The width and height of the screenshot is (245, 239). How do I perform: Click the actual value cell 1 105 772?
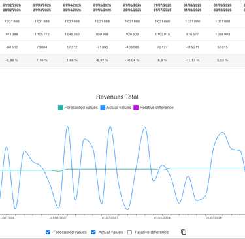pos(42,34)
